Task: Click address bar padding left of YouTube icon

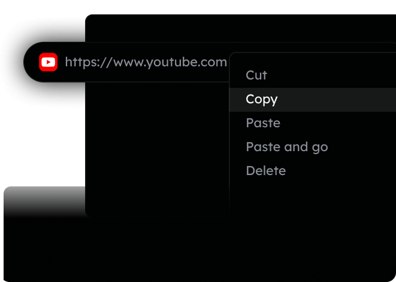Action: [x=32, y=62]
